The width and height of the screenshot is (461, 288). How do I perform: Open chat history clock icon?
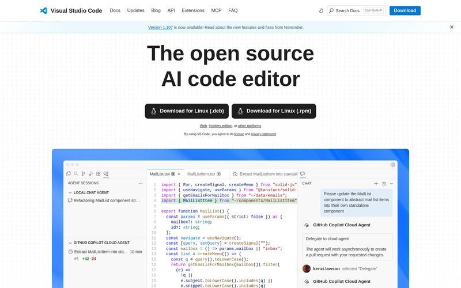click(384, 183)
